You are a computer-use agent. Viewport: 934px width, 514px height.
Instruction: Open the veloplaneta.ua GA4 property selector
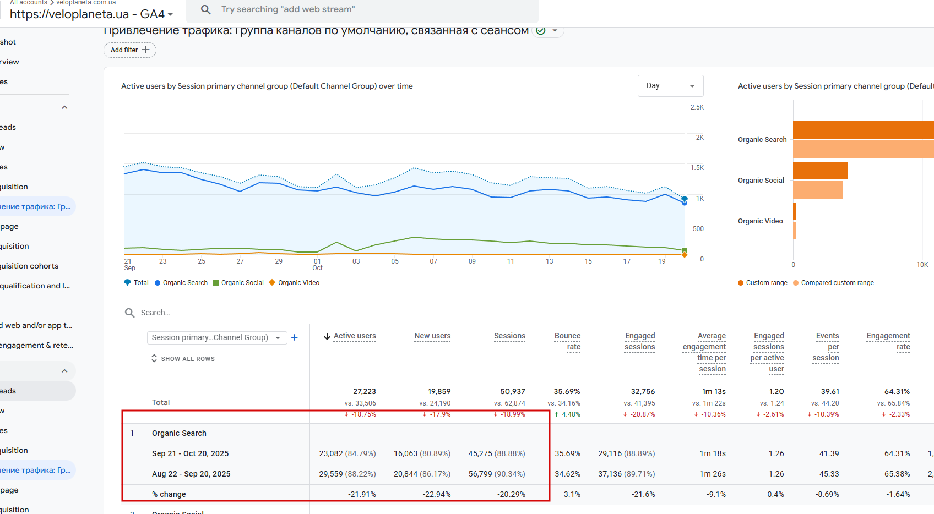coord(91,14)
